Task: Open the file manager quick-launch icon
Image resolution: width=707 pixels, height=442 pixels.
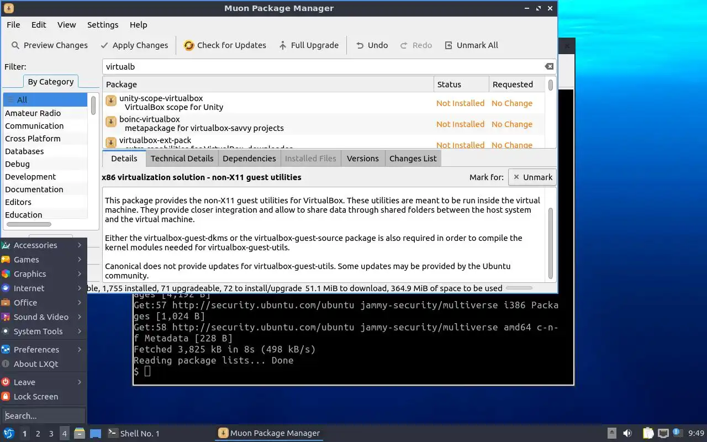Action: click(80, 433)
